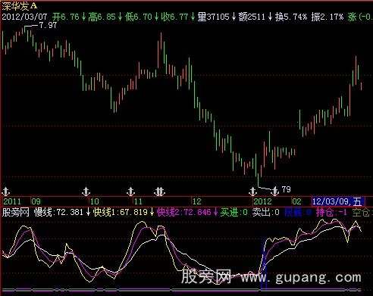
Task: Click the 09 month label on the axis
Action: pos(36,201)
